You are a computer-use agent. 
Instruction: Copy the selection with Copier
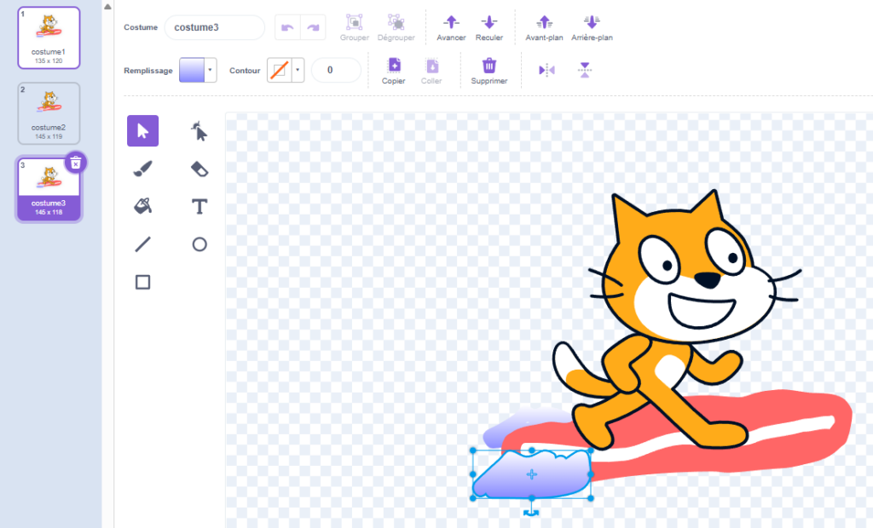pyautogui.click(x=394, y=72)
